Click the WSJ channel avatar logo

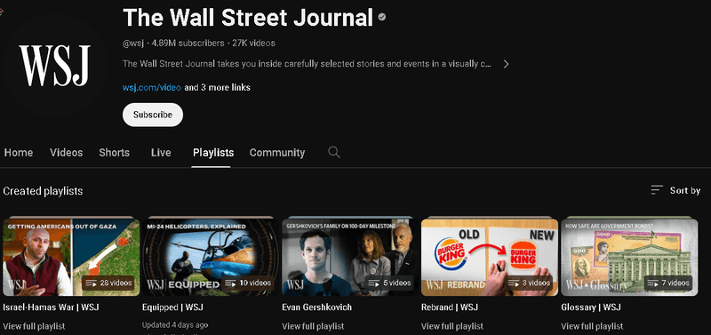(54, 66)
